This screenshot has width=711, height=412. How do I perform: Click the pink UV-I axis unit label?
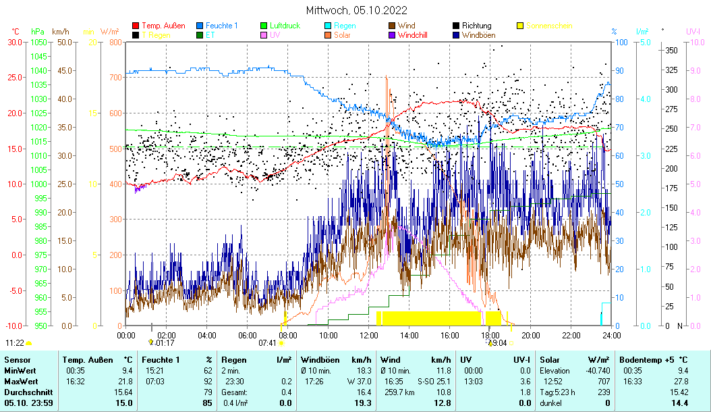click(693, 31)
